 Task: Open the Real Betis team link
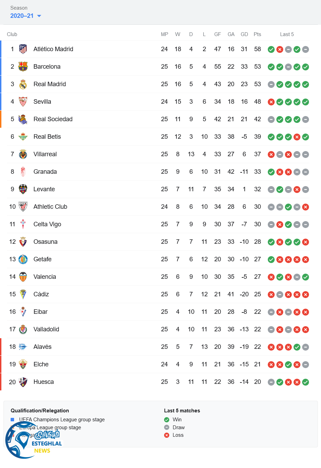tap(47, 137)
